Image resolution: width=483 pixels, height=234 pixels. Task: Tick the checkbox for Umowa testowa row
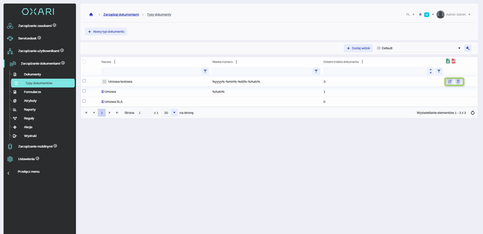point(84,81)
